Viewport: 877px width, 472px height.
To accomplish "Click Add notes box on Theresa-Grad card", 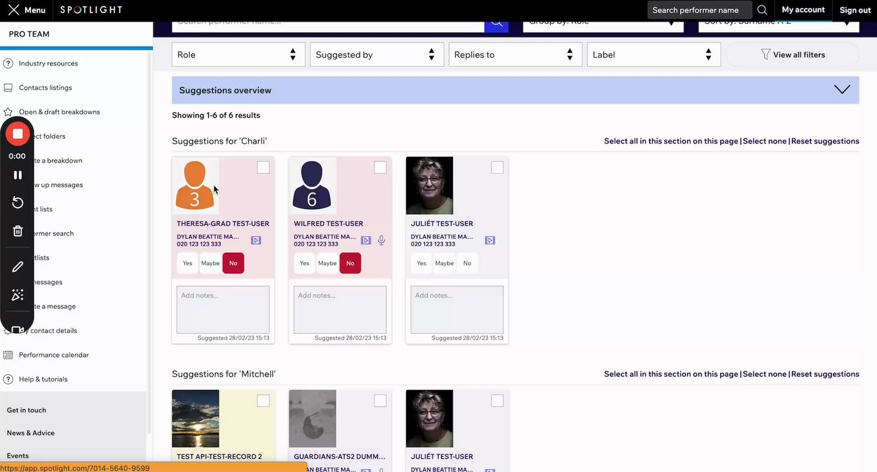I will [223, 309].
